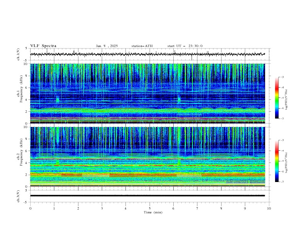Click the time axis tick label "7"
Screen dimensions: 303x234
point(197,208)
